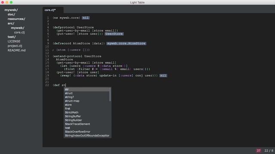Open the project.clj file
The image size is (275, 154).
15,46
